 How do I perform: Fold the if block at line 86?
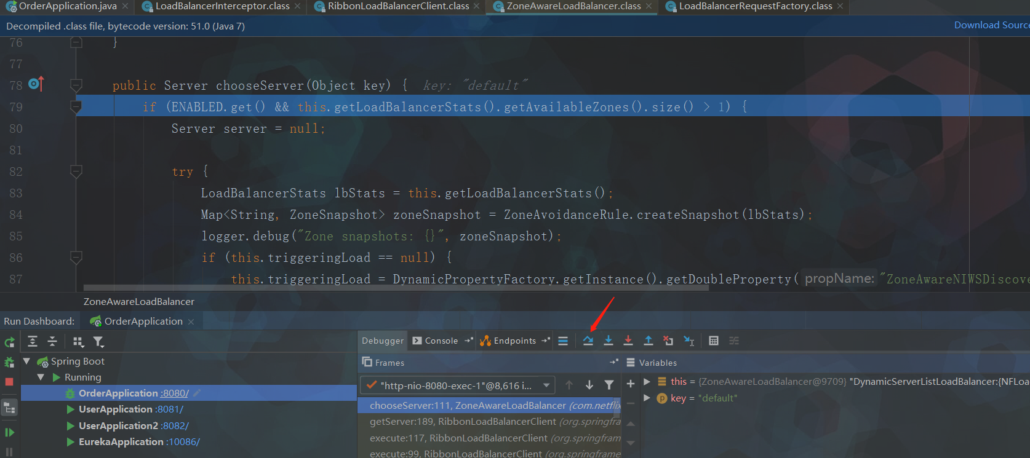(x=76, y=258)
